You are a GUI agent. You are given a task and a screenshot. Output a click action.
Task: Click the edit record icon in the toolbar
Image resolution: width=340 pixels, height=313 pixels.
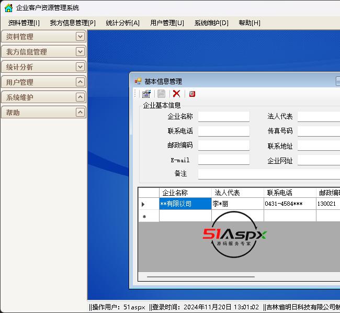pyautogui.click(x=146, y=94)
